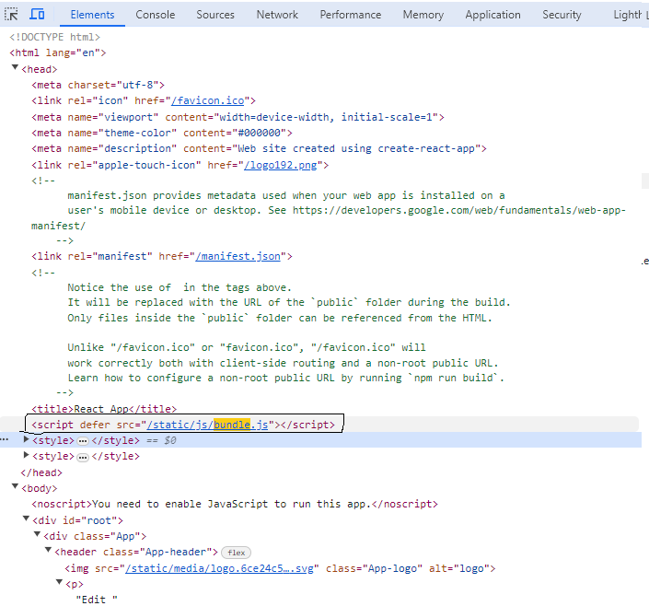Click the "Learn how to configure" comment line
649x606 pixels.
click(286, 379)
